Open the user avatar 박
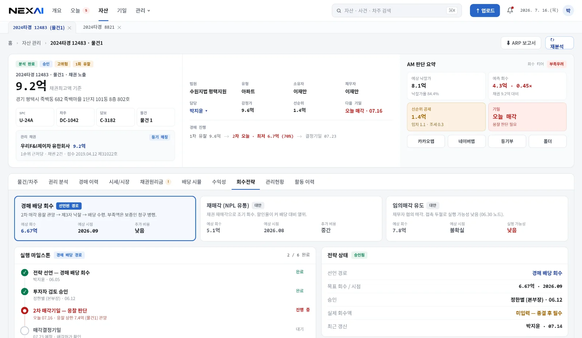The width and height of the screenshot is (582, 338). pyautogui.click(x=568, y=11)
